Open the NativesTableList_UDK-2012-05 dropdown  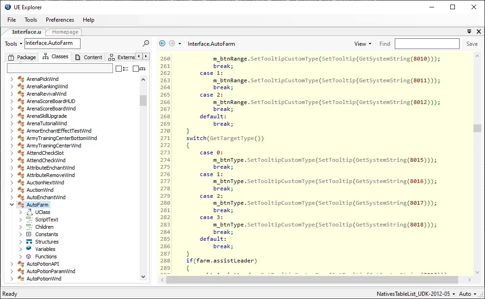416,294
